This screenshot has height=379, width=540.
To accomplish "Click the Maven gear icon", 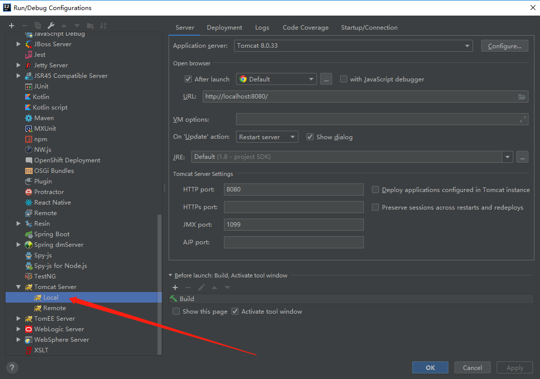I will pyautogui.click(x=29, y=118).
